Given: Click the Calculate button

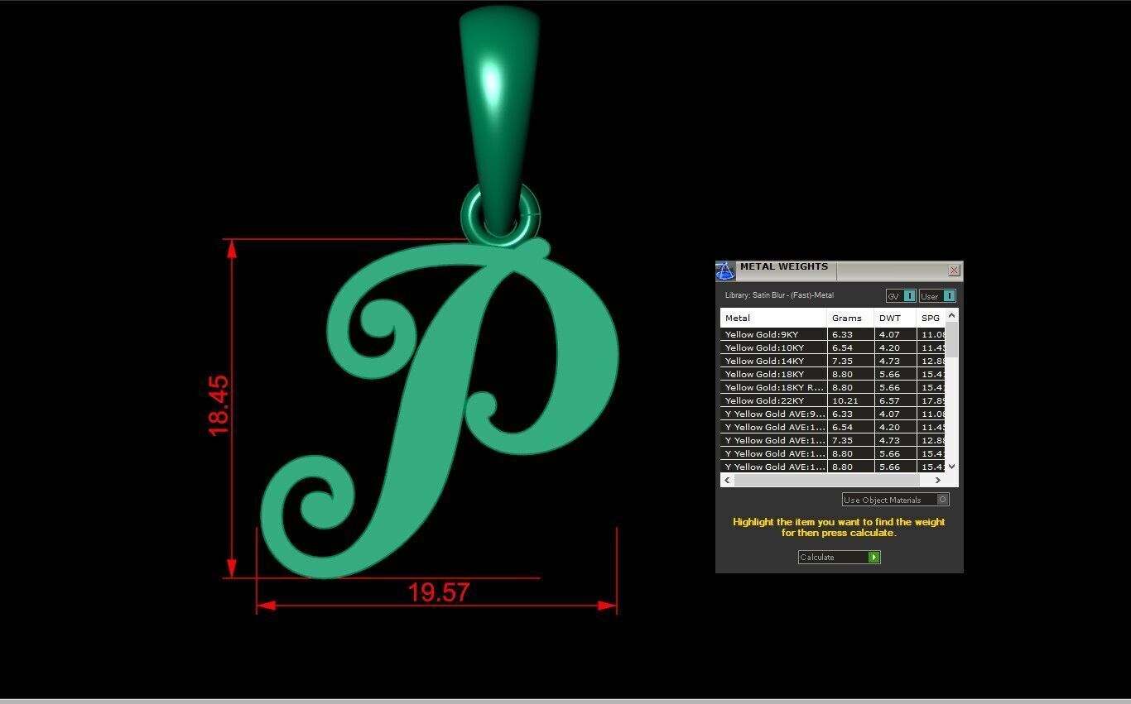Looking at the screenshot, I should (x=839, y=558).
